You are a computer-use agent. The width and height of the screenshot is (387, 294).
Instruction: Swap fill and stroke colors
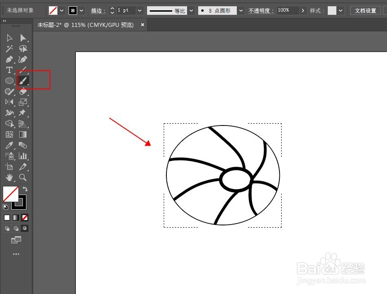25,189
